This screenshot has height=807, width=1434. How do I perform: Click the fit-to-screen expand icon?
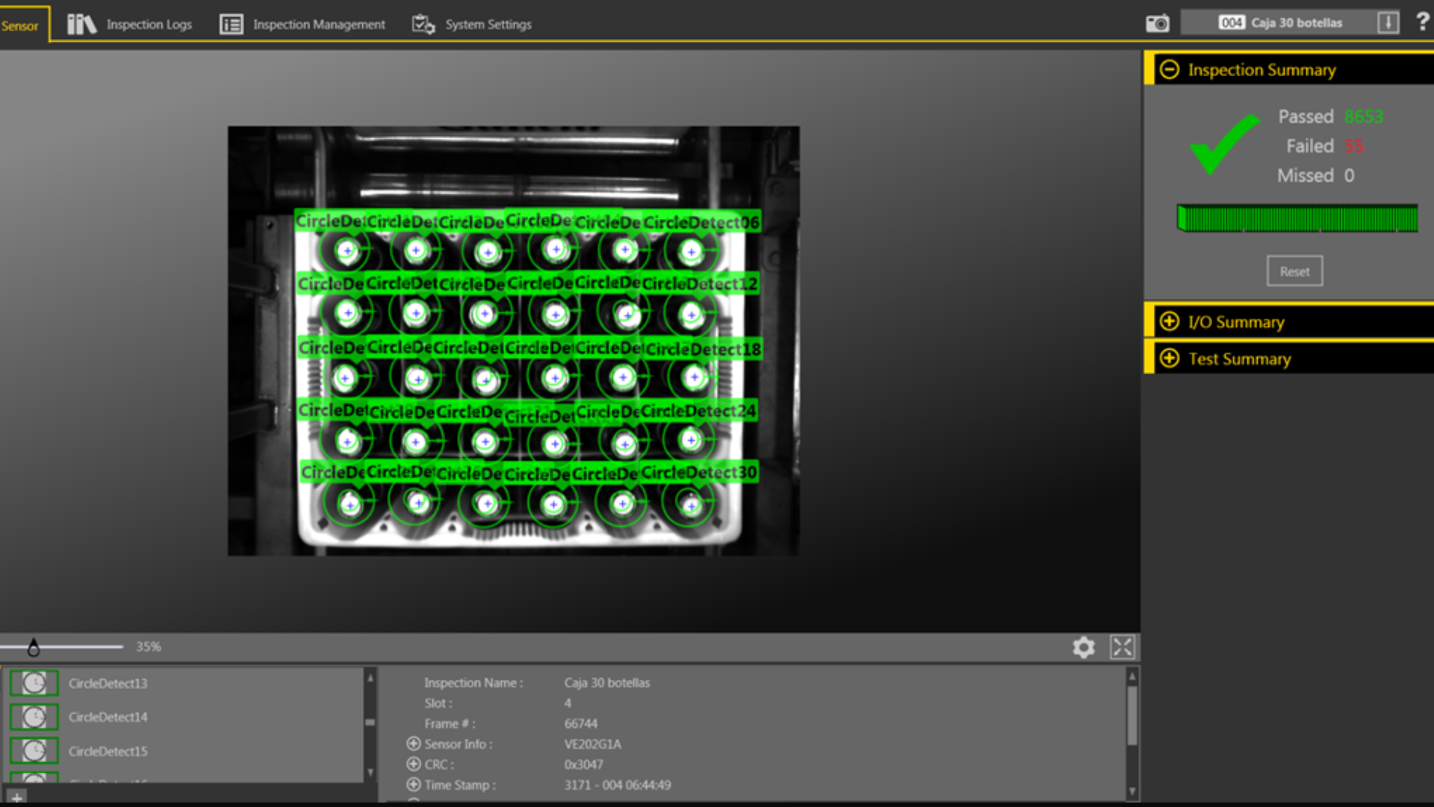1122,647
